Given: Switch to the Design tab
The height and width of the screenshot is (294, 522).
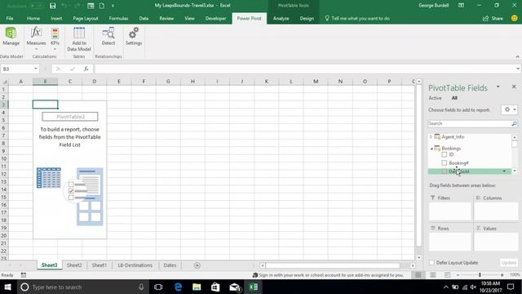Looking at the screenshot, I should (307, 18).
